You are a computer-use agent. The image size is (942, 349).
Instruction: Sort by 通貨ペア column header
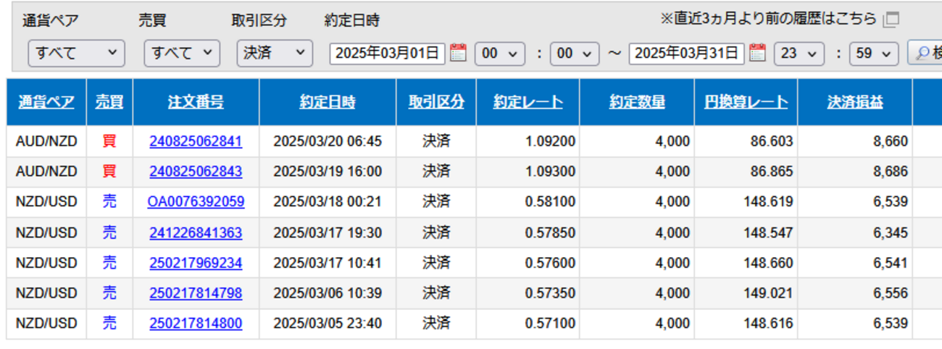click(x=46, y=102)
